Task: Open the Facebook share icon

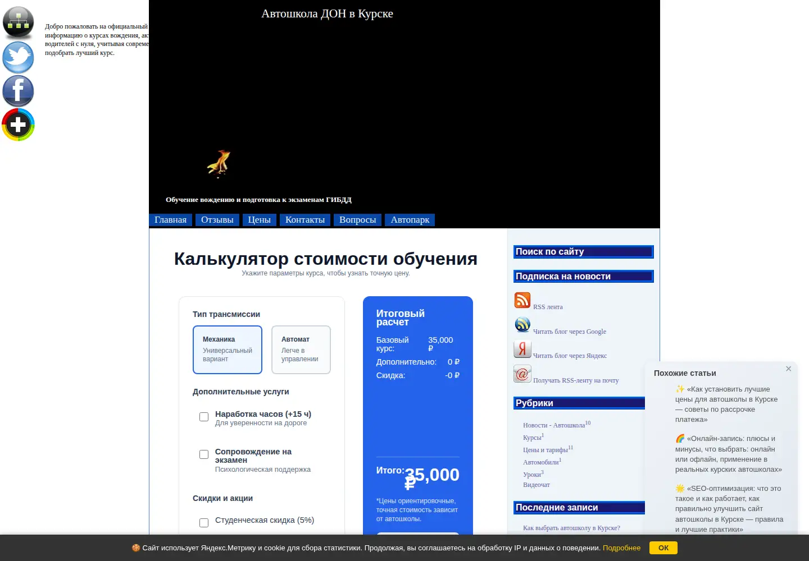Action: pyautogui.click(x=18, y=91)
